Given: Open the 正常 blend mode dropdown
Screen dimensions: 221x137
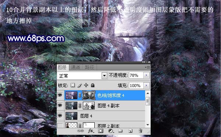Looking at the screenshot, I should pyautogui.click(x=104, y=76).
